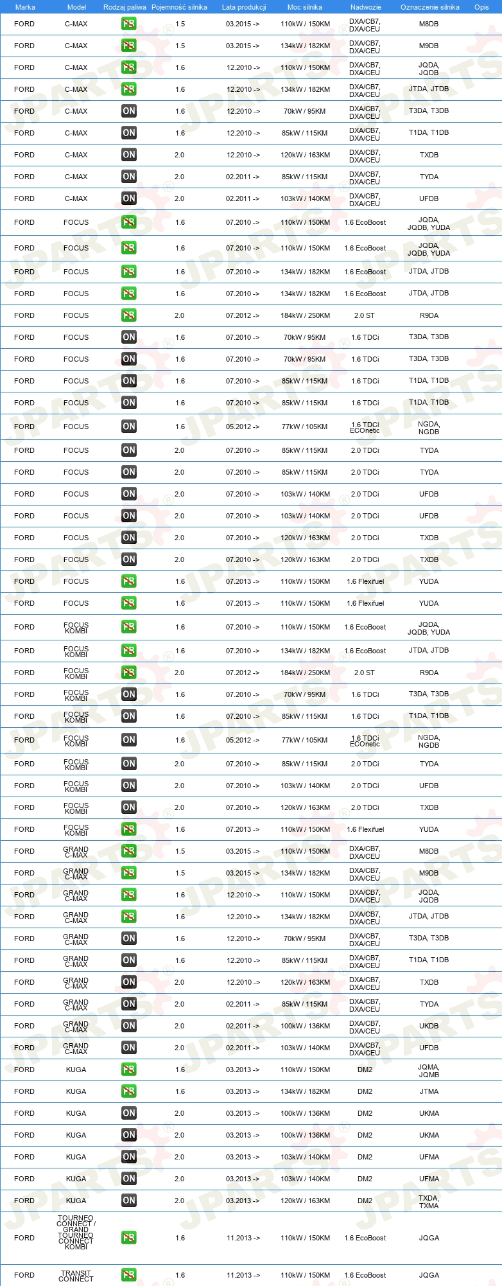Image resolution: width=502 pixels, height=1286 pixels.
Task: Click 77kW / 105KM in the FOCUS KOMBI row
Action: (304, 740)
